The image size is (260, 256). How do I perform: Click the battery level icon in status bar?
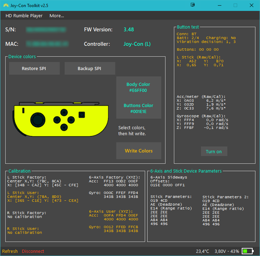(248, 251)
